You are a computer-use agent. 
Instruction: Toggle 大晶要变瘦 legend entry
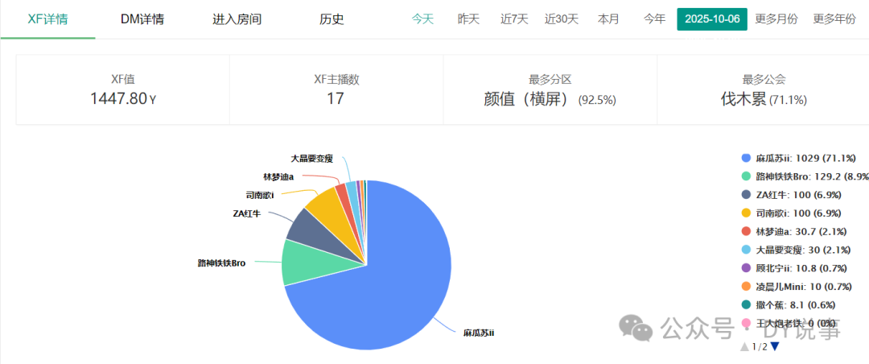tap(797, 250)
